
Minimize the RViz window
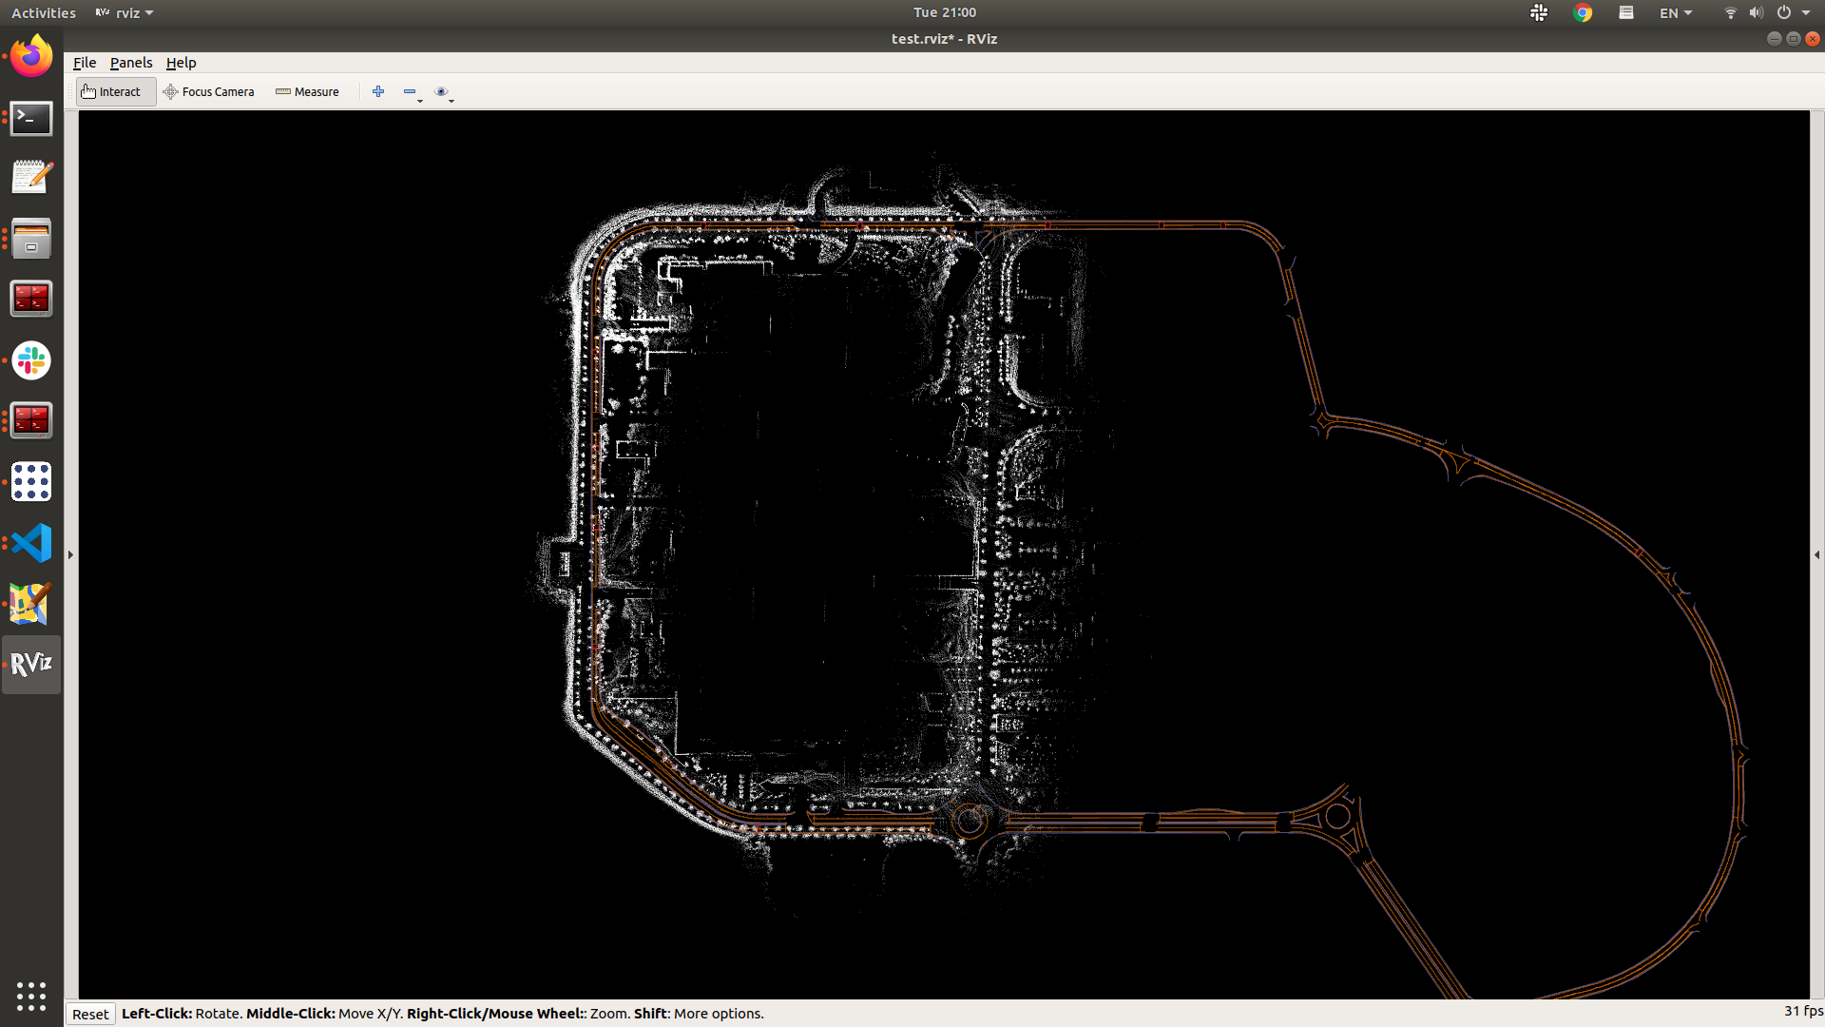[1774, 39]
